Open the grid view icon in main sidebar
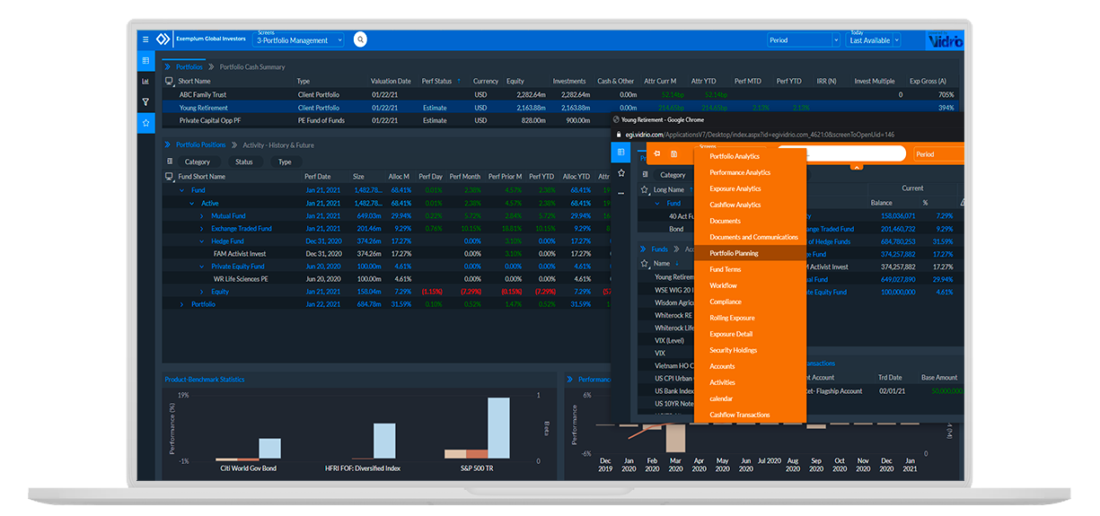The image size is (1100, 516). pos(145,61)
